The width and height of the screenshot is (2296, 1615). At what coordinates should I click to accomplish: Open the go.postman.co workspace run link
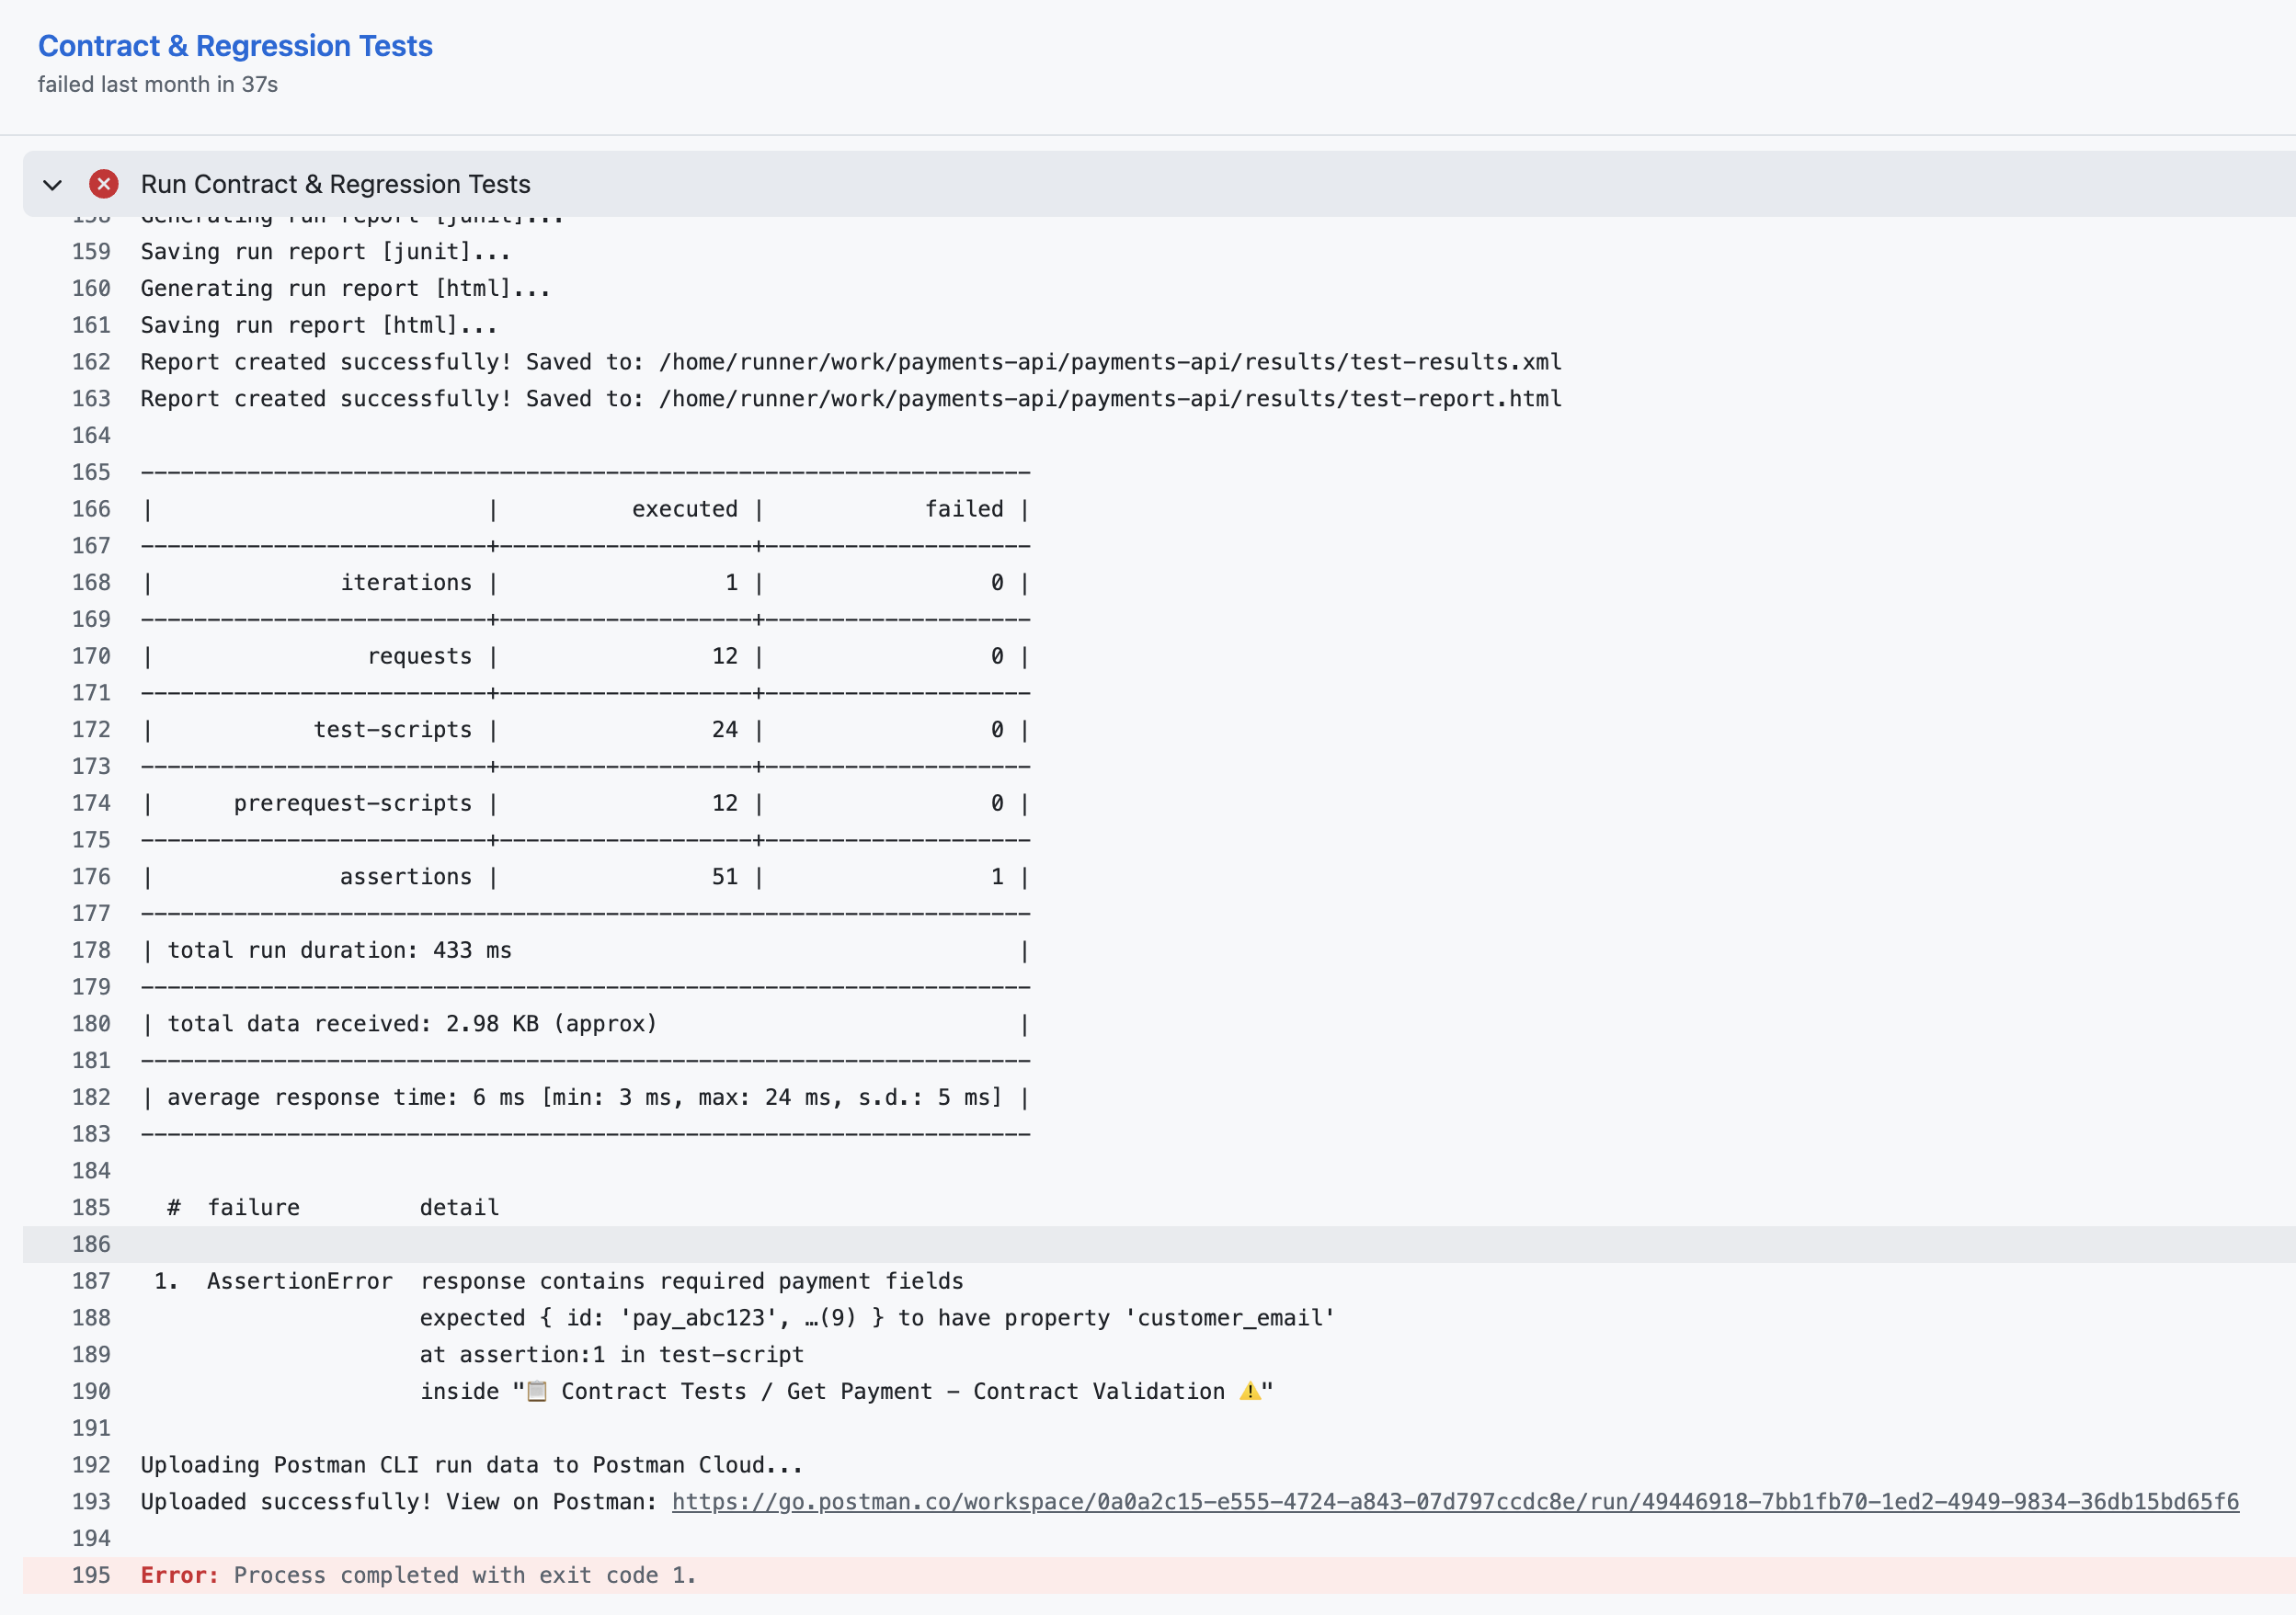tap(1455, 1501)
